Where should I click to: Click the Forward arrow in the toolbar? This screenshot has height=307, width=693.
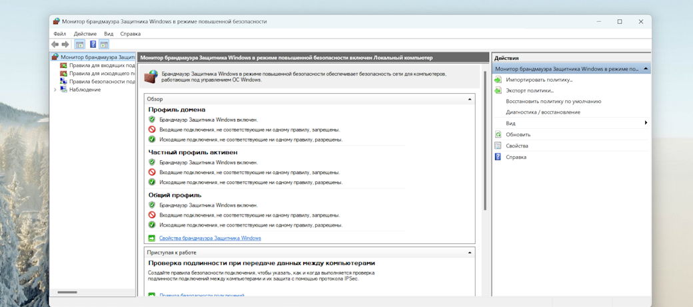click(65, 45)
